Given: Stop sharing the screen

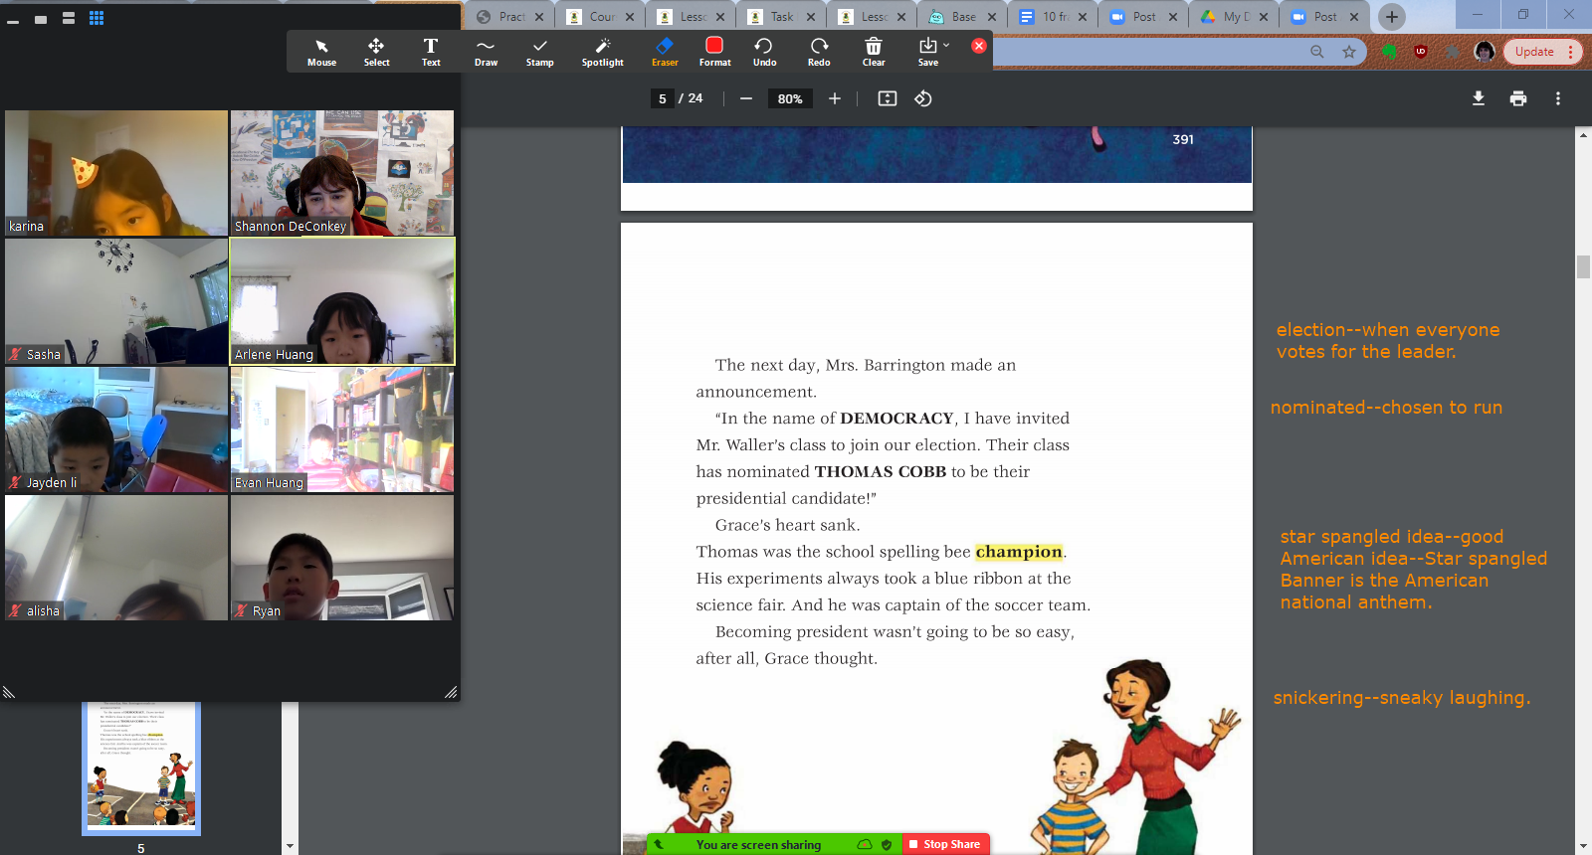Looking at the screenshot, I should coord(945,844).
